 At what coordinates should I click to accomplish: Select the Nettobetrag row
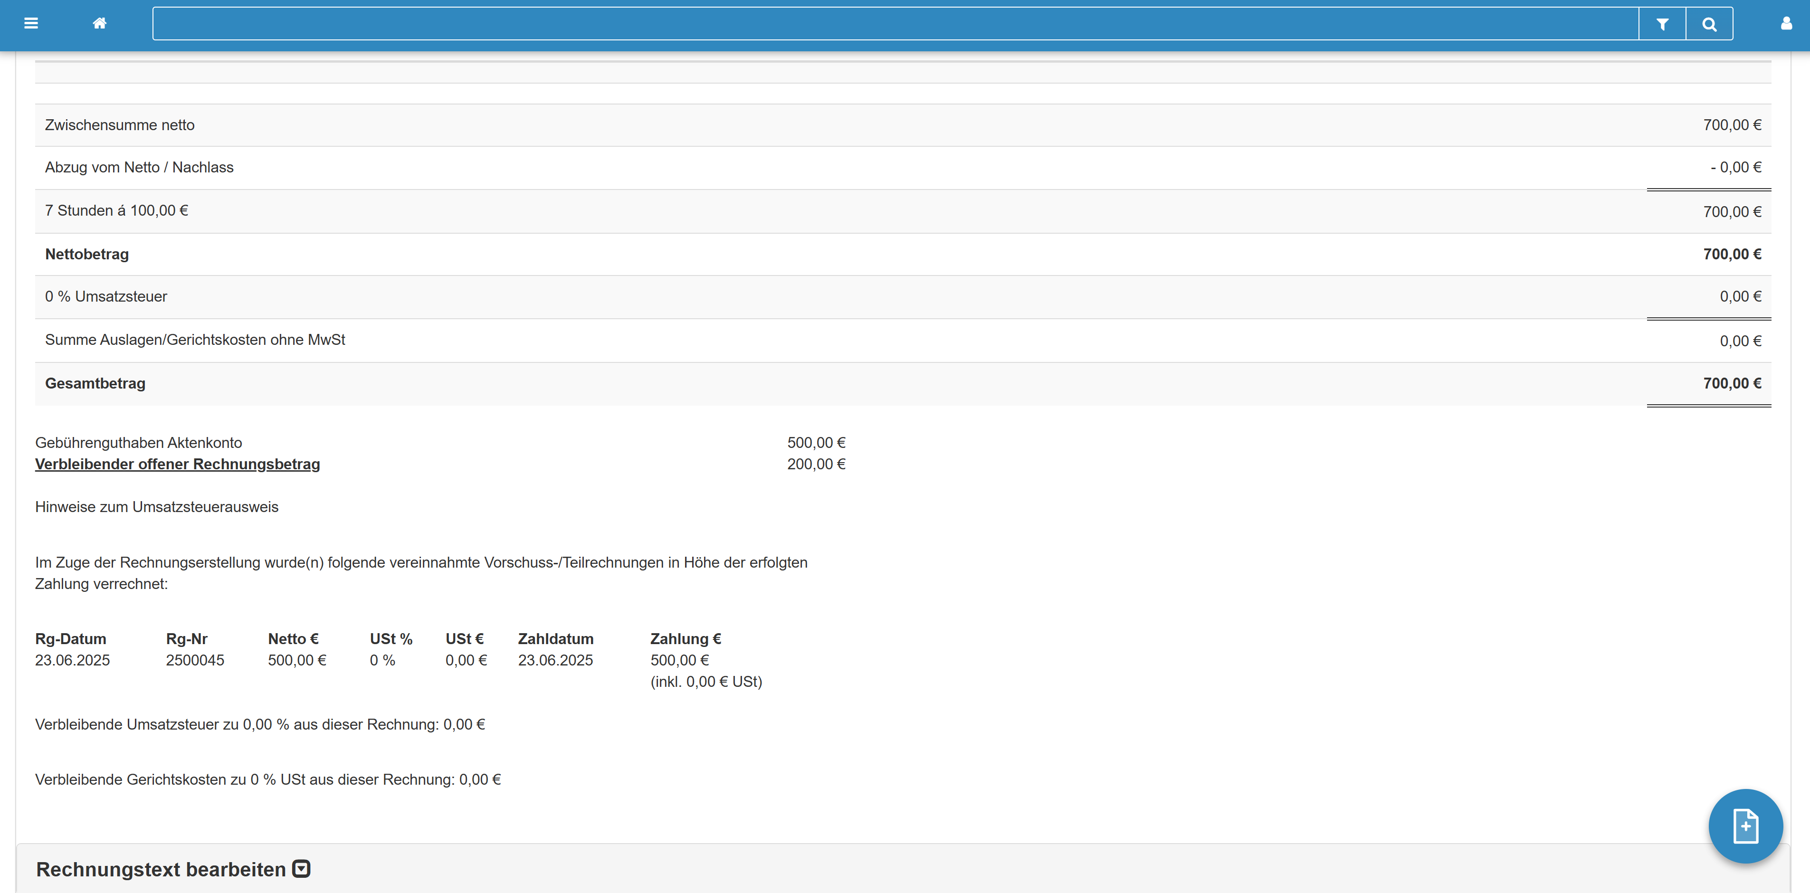coord(86,254)
